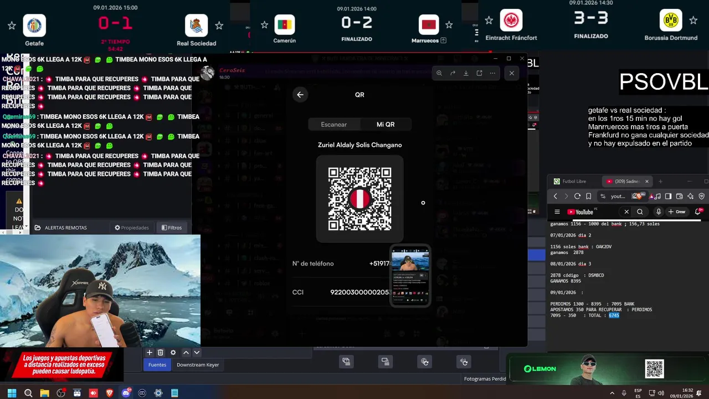Select the Mi QR tab
This screenshot has height=399, width=709.
tap(386, 125)
